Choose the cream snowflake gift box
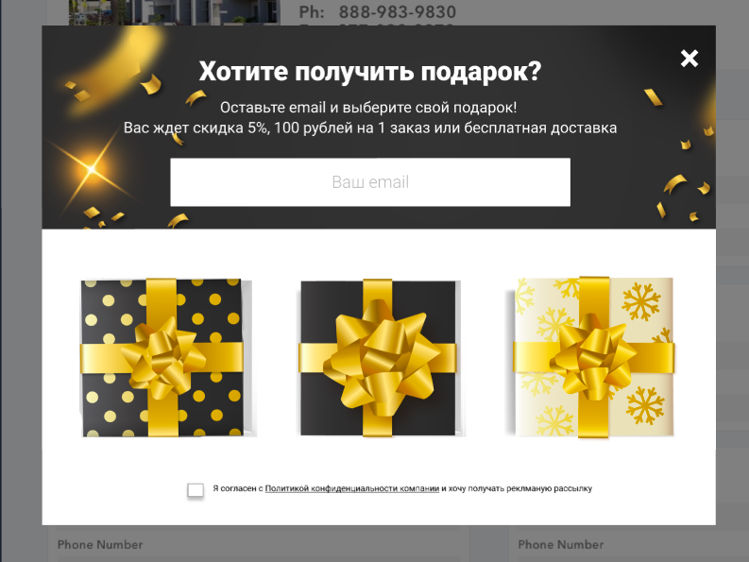The width and height of the screenshot is (749, 562). [593, 357]
